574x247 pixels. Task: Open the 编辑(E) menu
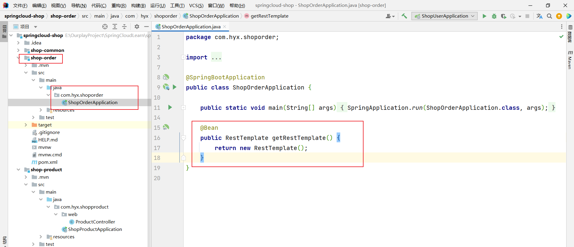pyautogui.click(x=39, y=5)
